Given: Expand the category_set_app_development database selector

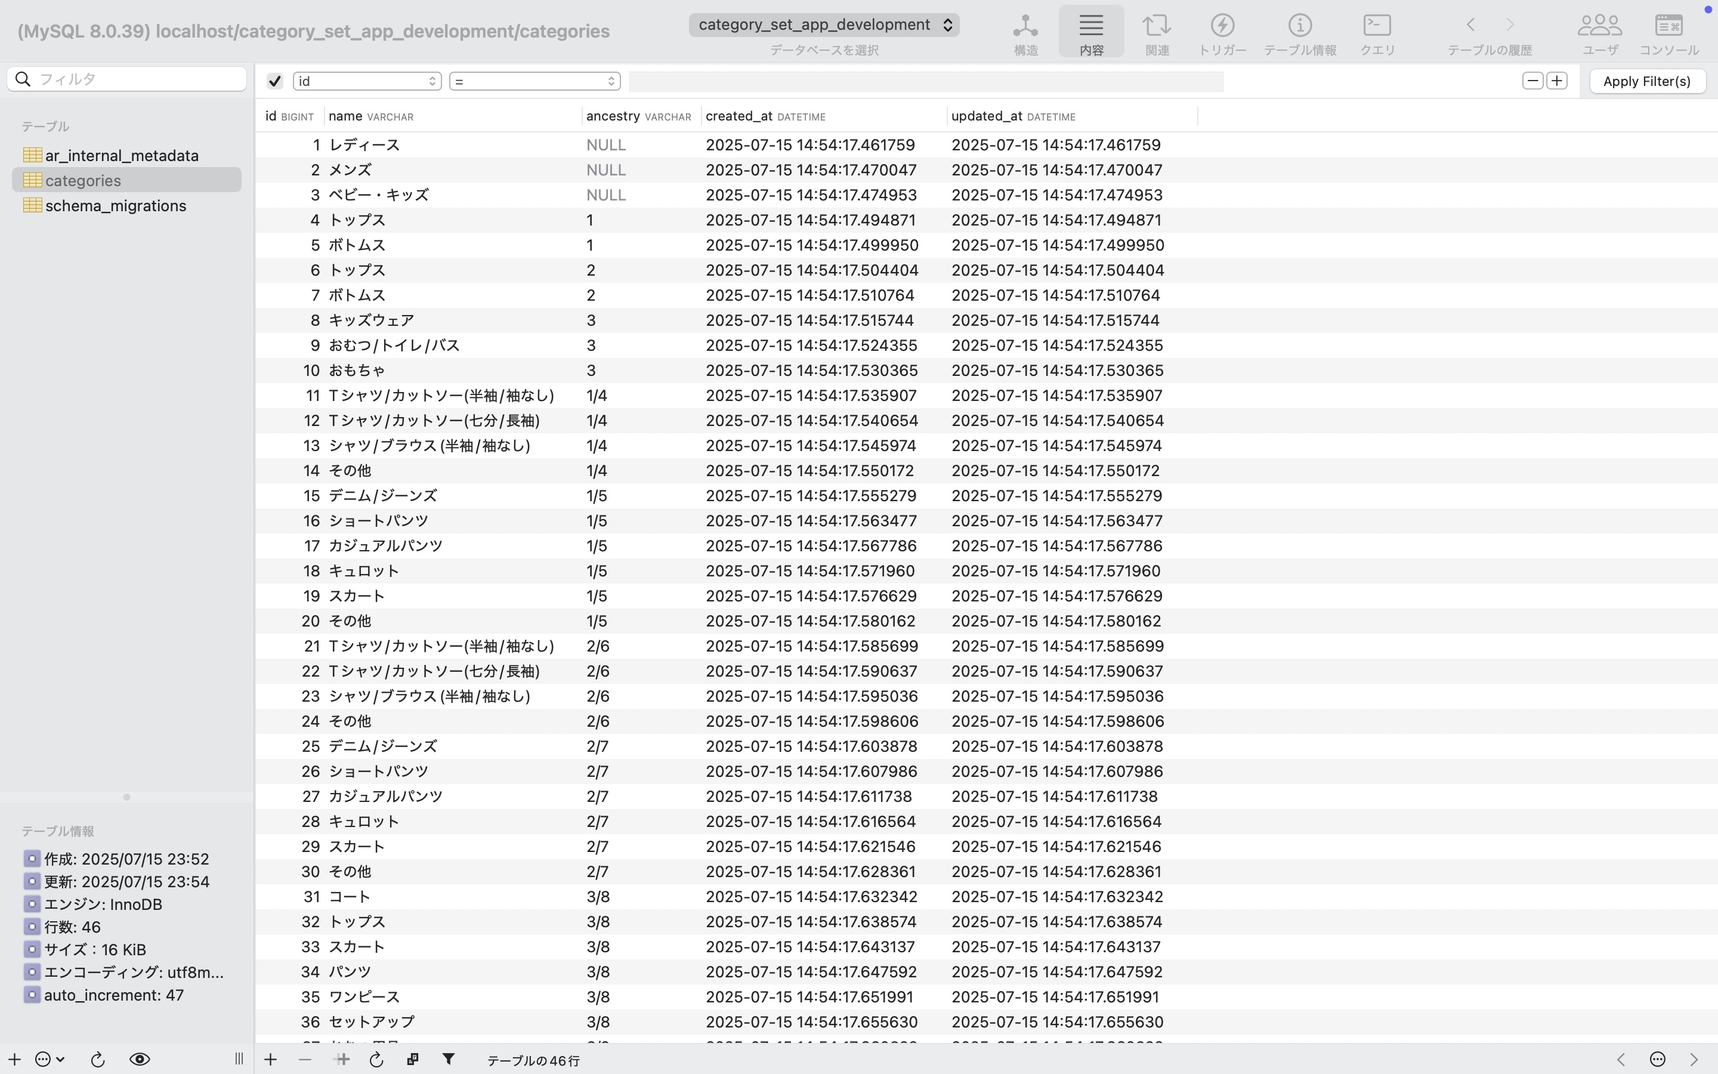Looking at the screenshot, I should [823, 25].
